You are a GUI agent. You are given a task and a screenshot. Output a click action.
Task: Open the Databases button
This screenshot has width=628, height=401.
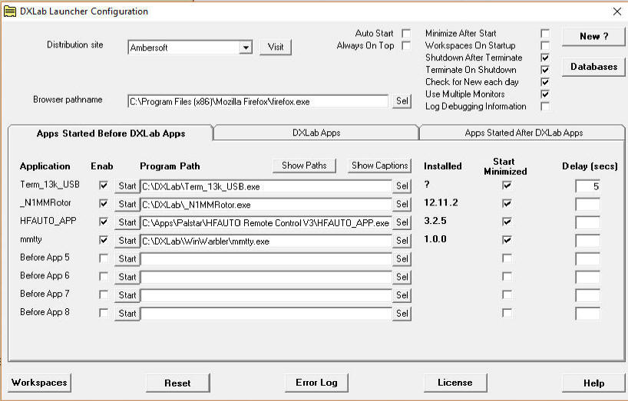click(593, 67)
